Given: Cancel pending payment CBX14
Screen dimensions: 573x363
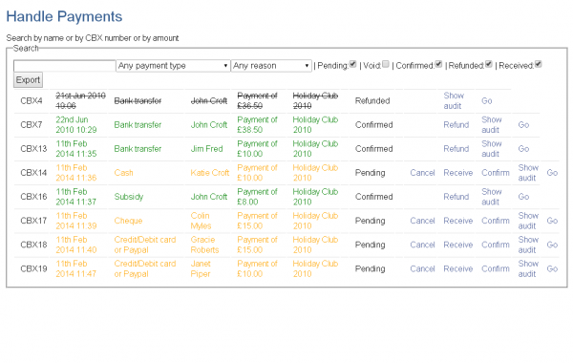Looking at the screenshot, I should pos(422,173).
